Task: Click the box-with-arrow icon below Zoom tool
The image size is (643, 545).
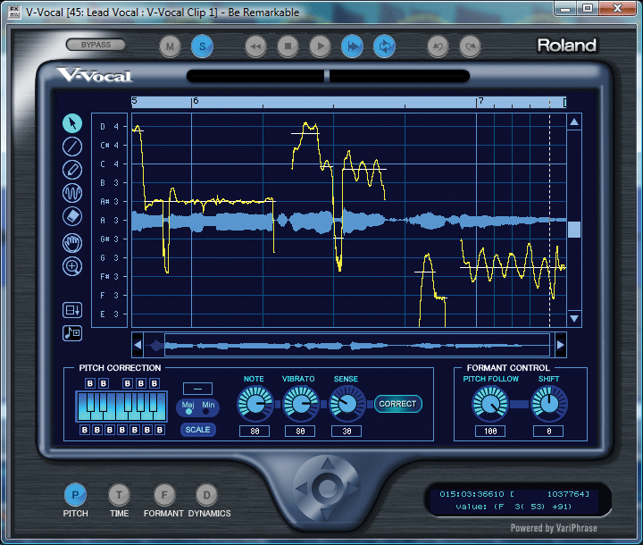Action: [x=72, y=310]
